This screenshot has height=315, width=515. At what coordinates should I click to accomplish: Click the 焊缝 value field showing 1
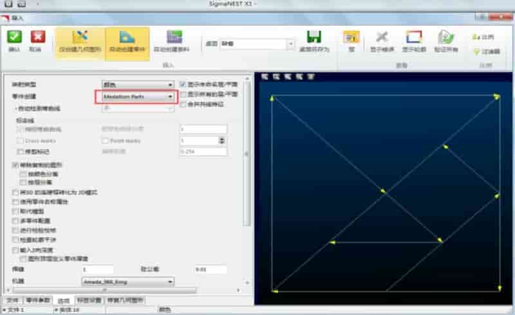click(98, 269)
